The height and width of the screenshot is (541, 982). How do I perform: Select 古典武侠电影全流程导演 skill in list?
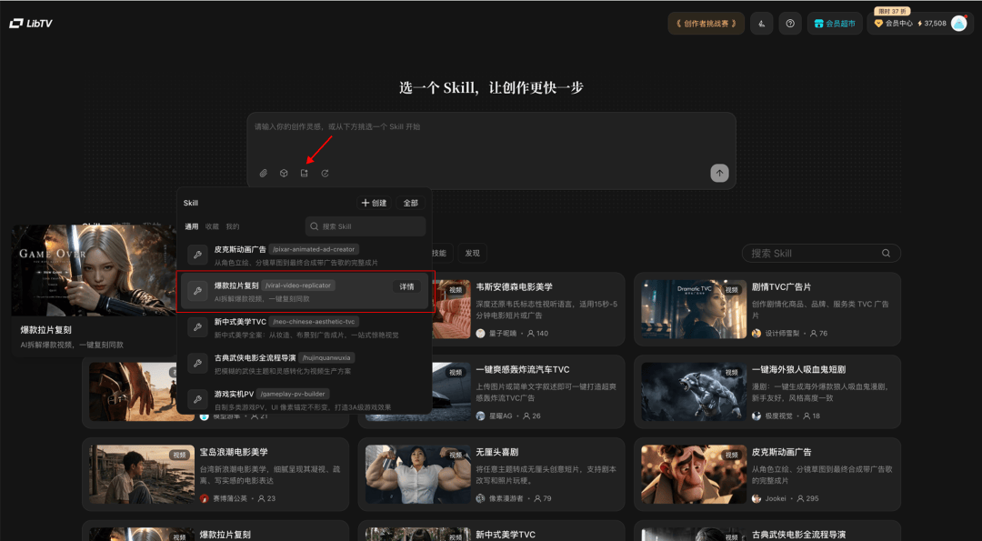coord(305,364)
